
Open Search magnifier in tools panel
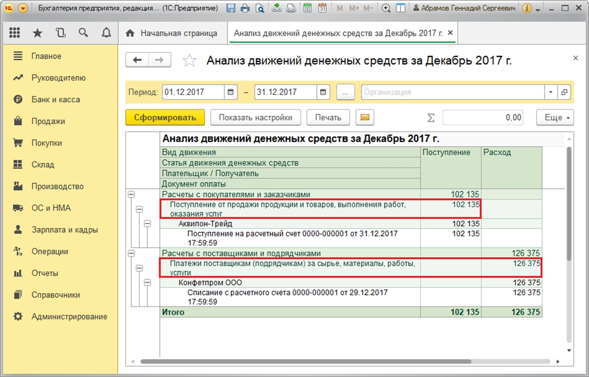tap(83, 33)
